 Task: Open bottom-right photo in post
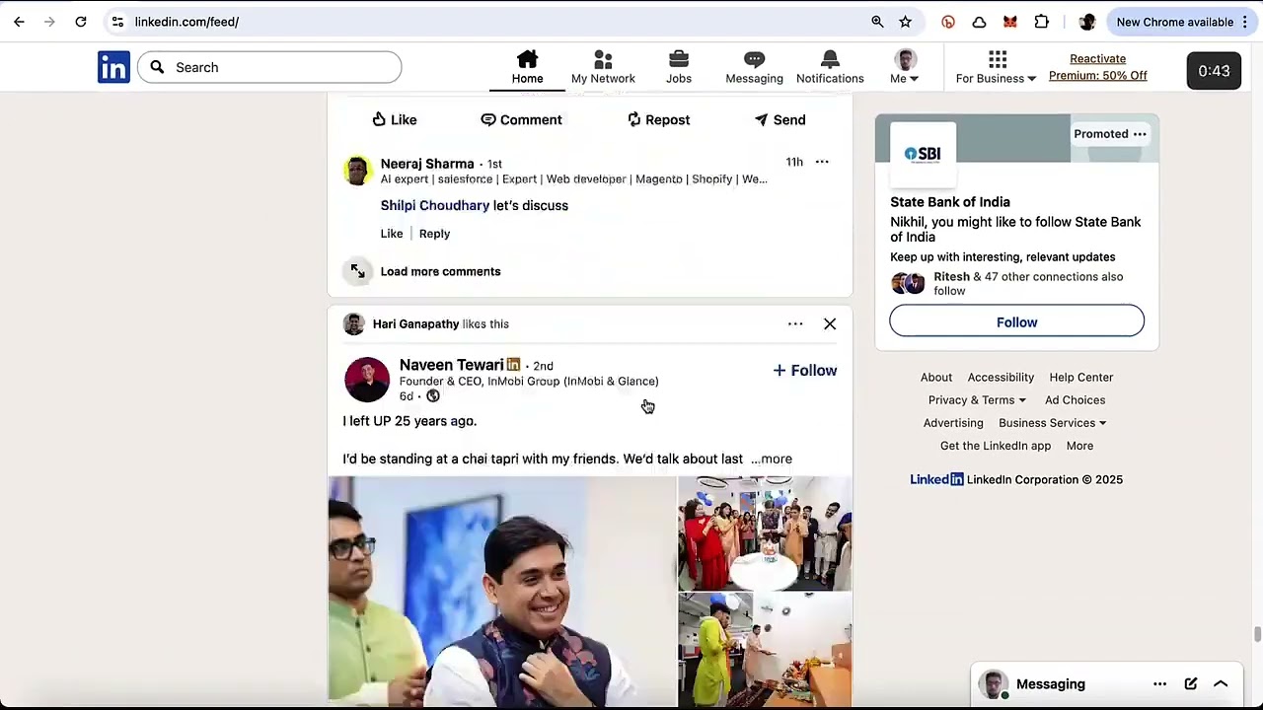tap(765, 650)
